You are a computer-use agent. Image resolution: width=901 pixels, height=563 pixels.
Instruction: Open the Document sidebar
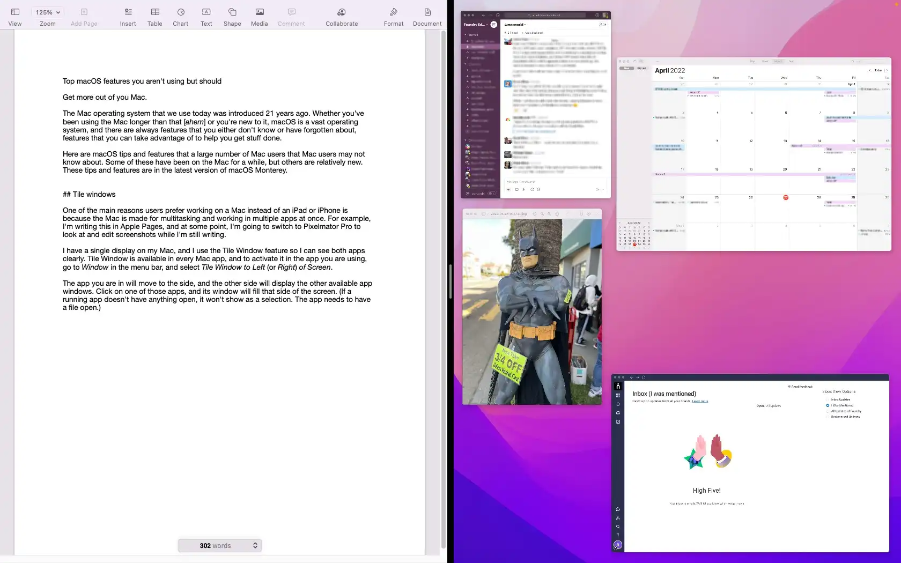coord(427,17)
